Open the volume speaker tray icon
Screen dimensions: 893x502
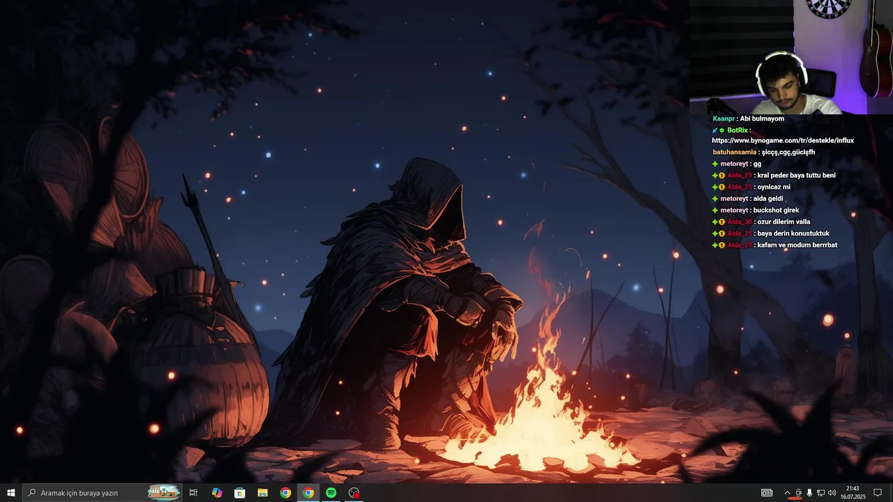(x=832, y=493)
